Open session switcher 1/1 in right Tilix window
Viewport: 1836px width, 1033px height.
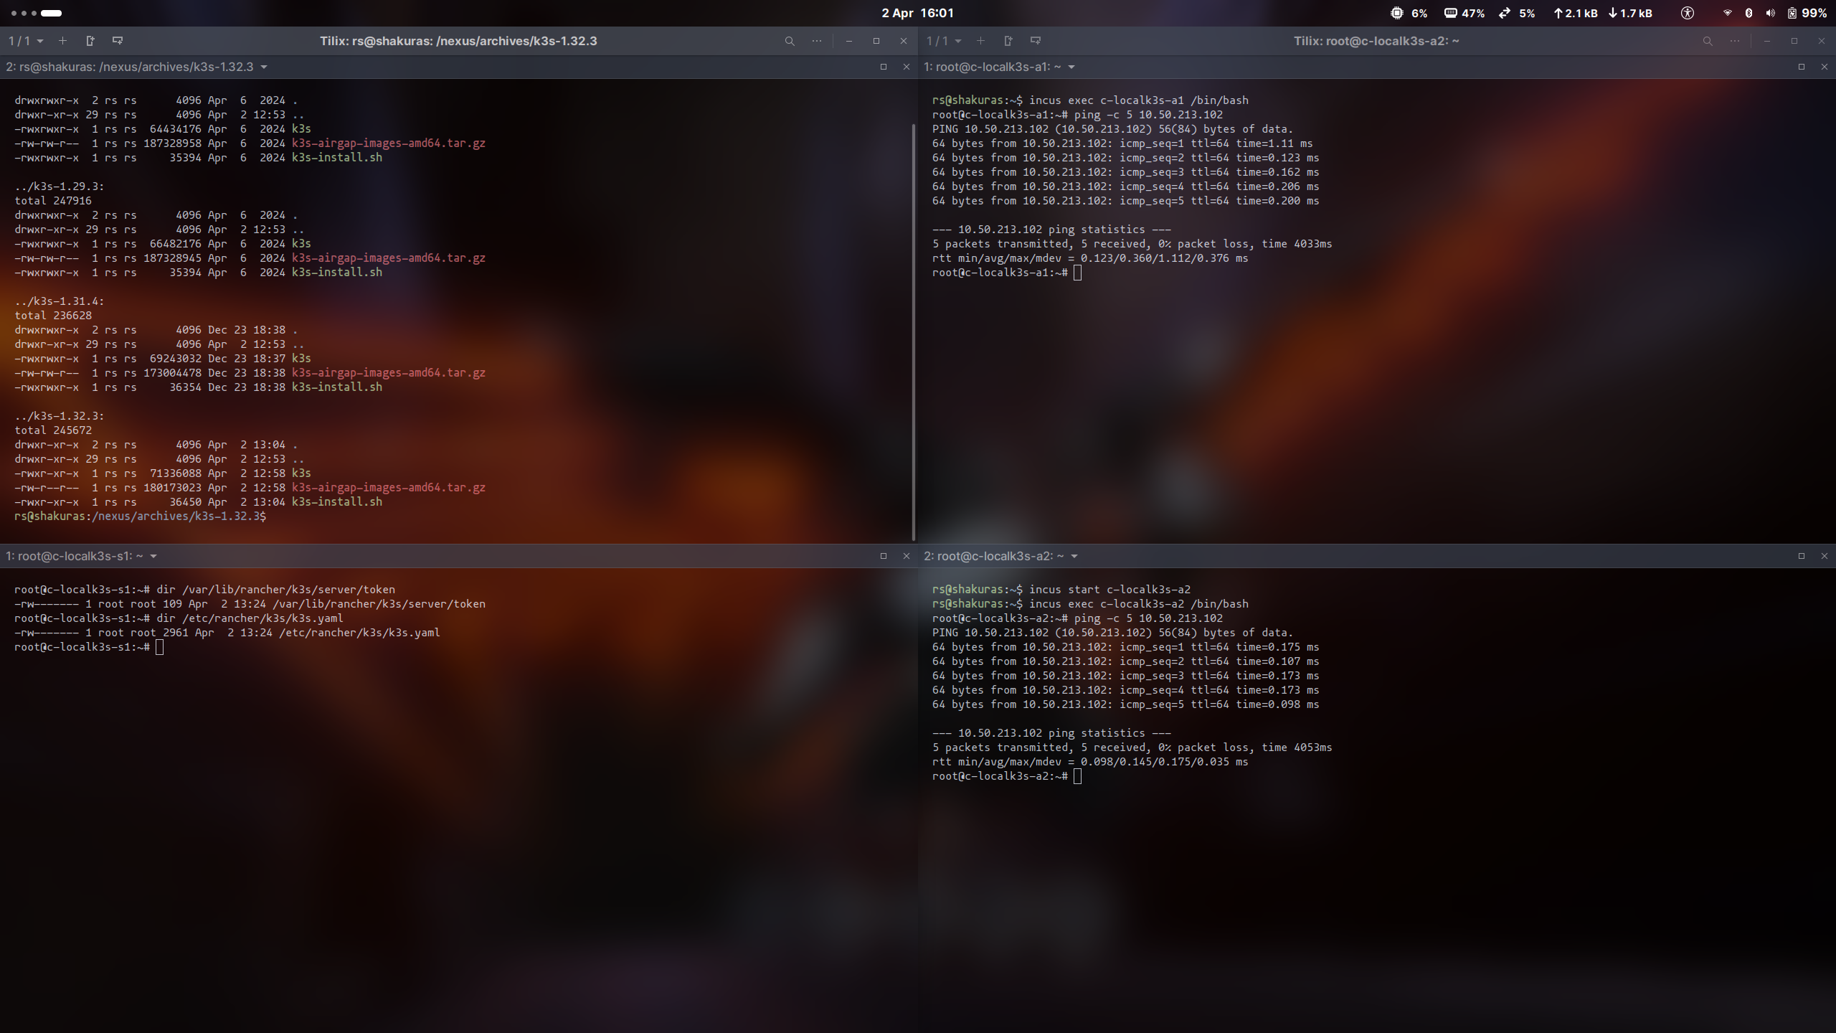pos(944,41)
